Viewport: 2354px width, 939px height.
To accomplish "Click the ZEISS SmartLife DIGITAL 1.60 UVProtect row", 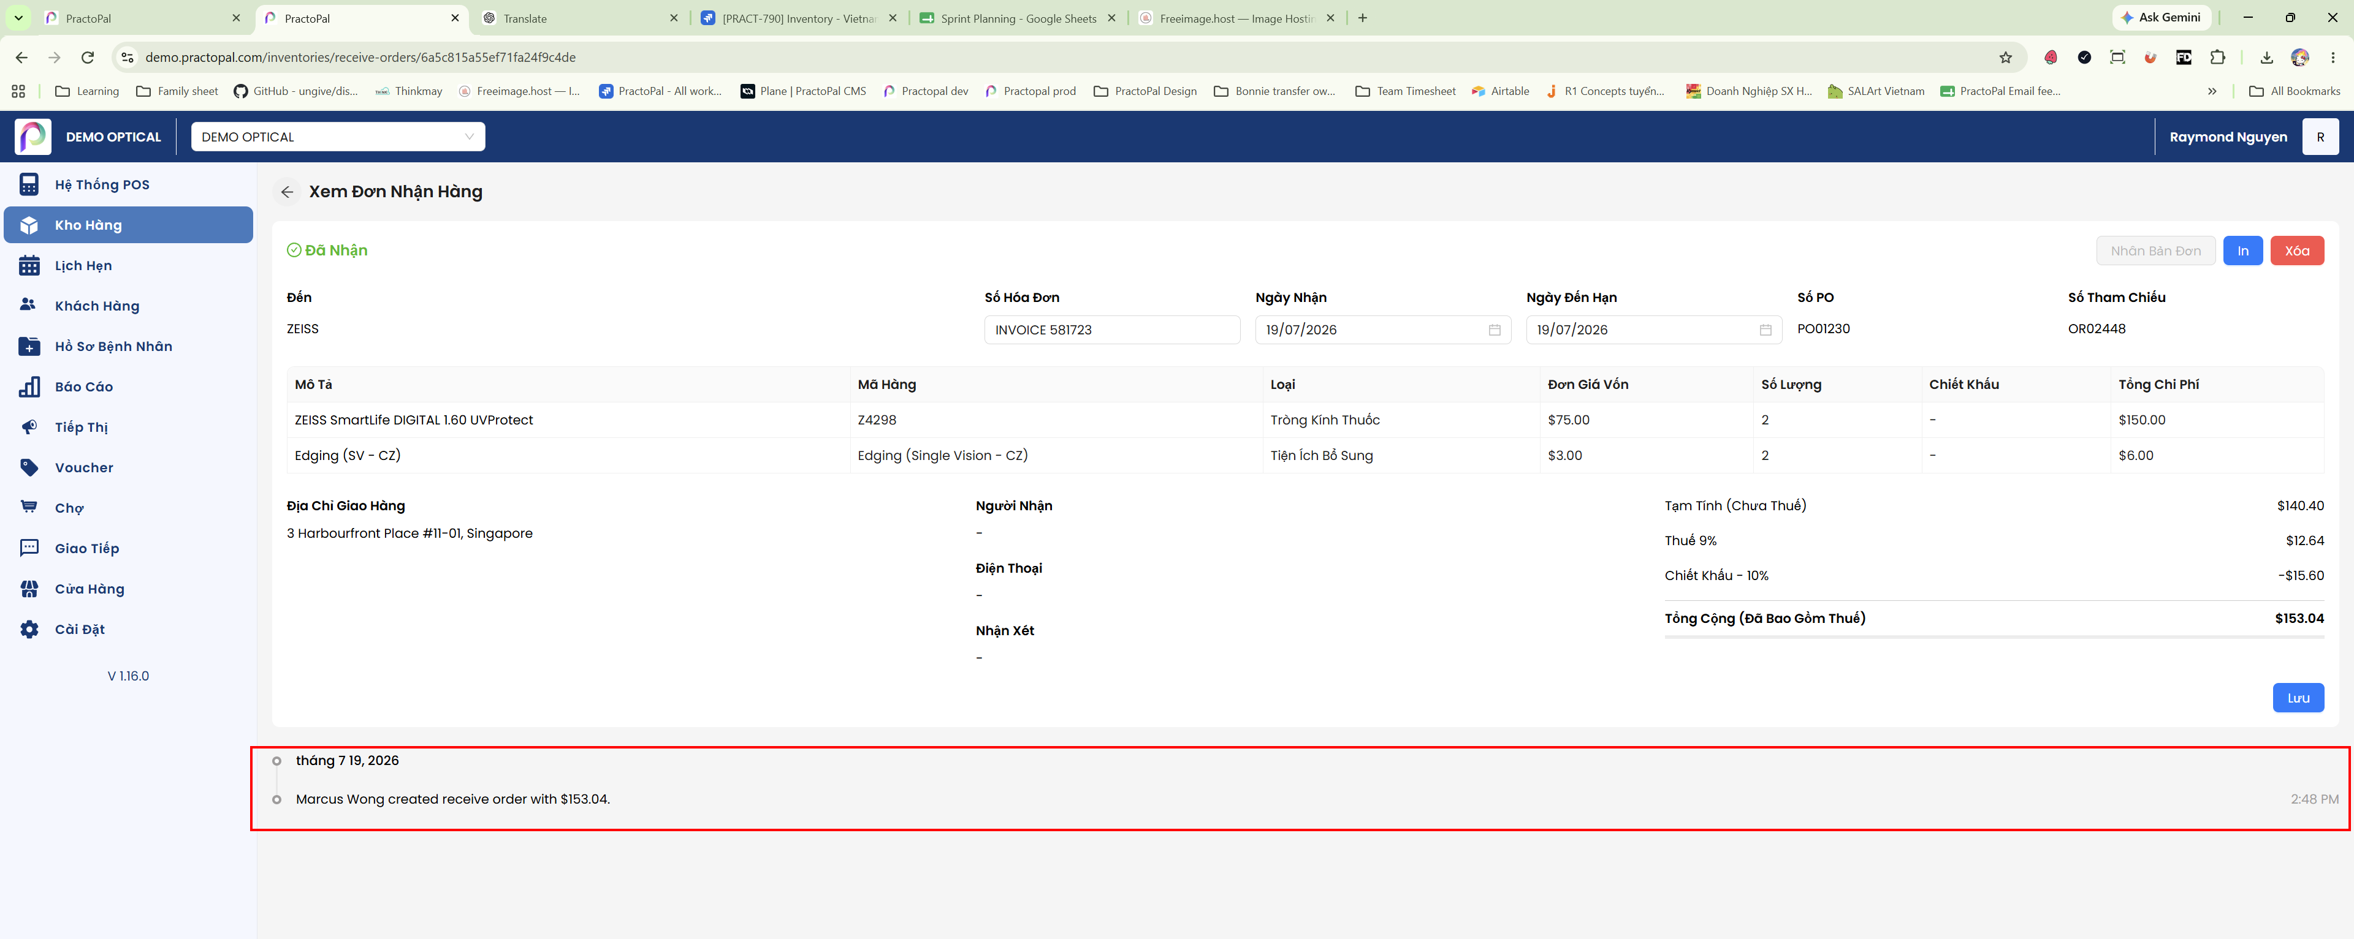I will point(1305,420).
